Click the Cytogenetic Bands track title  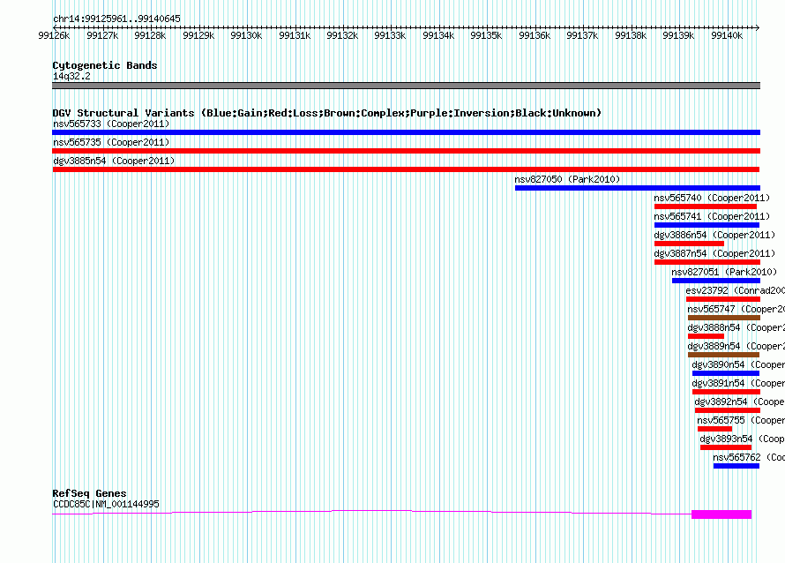click(105, 65)
